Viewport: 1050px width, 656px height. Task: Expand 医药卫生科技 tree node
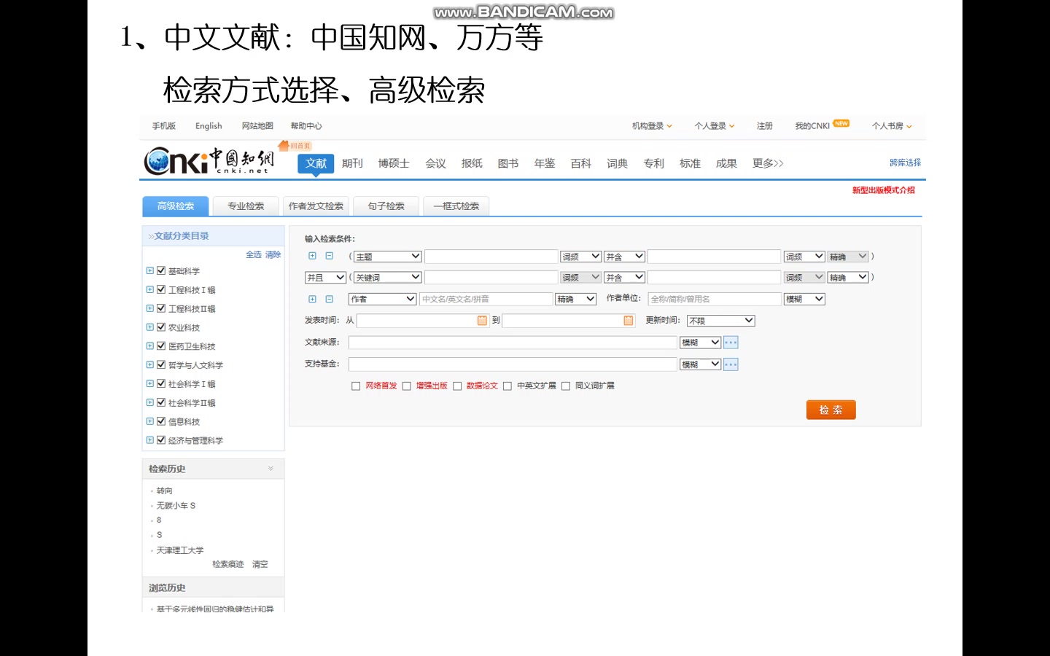pos(149,346)
